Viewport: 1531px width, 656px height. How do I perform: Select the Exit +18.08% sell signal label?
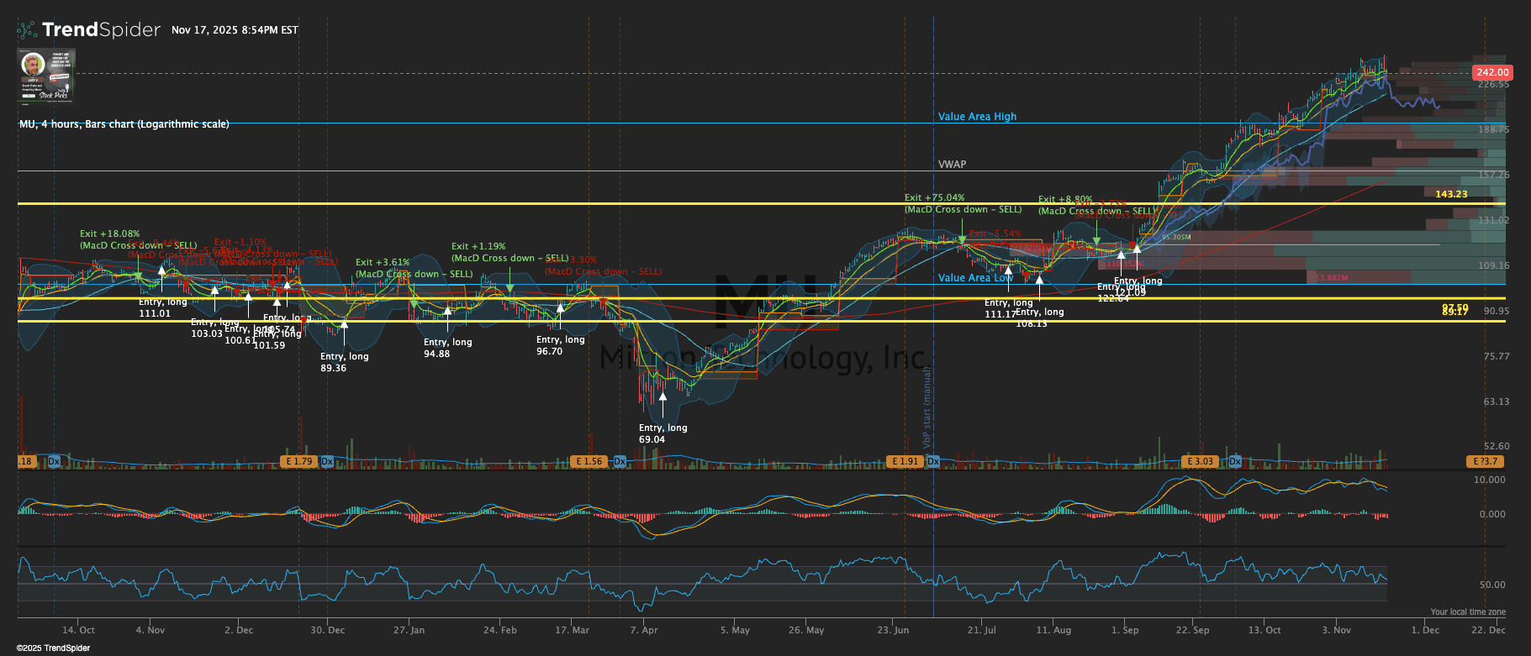click(109, 234)
